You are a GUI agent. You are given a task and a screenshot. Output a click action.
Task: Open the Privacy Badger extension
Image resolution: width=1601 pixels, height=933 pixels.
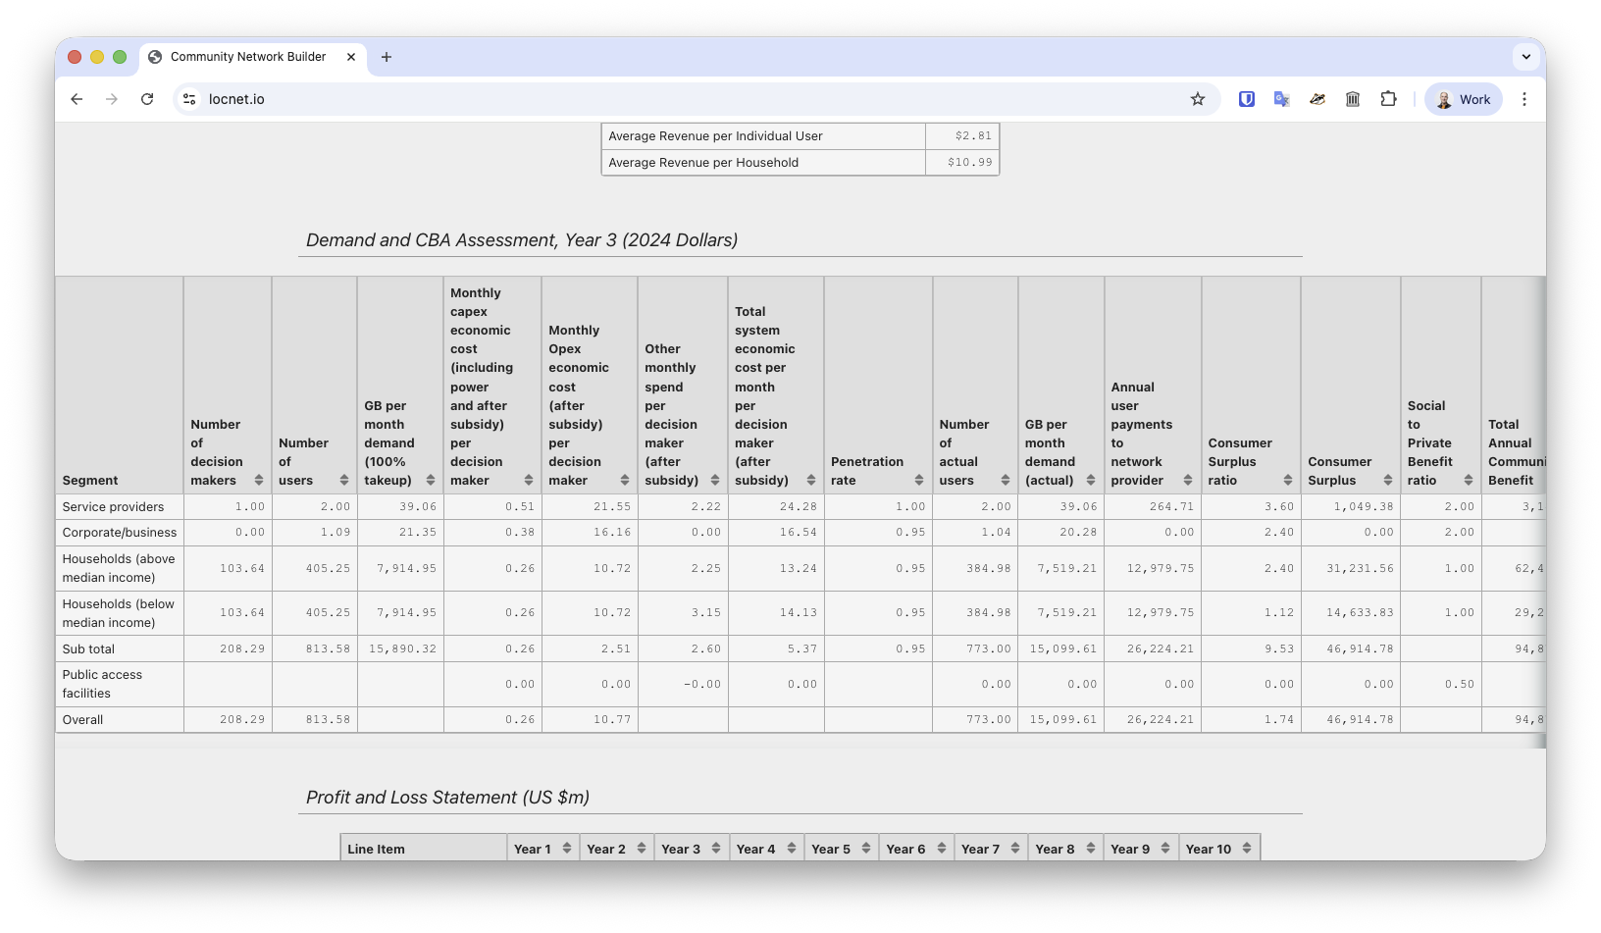pyautogui.click(x=1317, y=99)
